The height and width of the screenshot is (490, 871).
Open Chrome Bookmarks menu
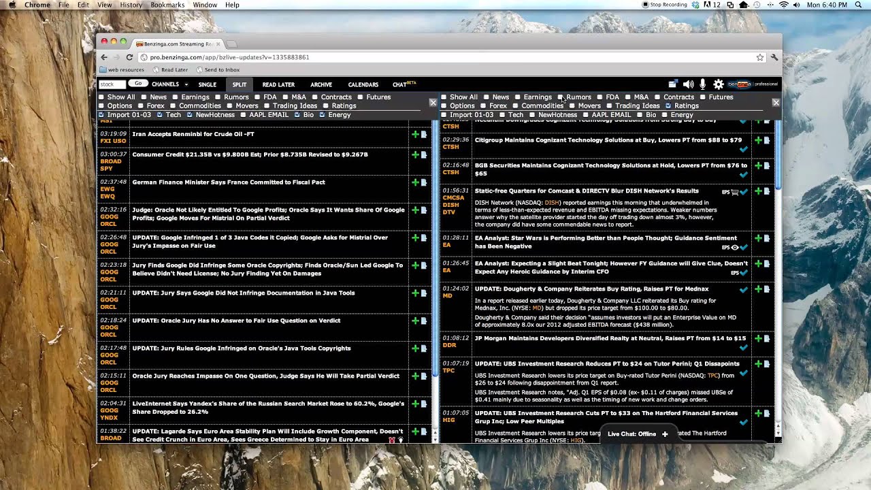[167, 5]
